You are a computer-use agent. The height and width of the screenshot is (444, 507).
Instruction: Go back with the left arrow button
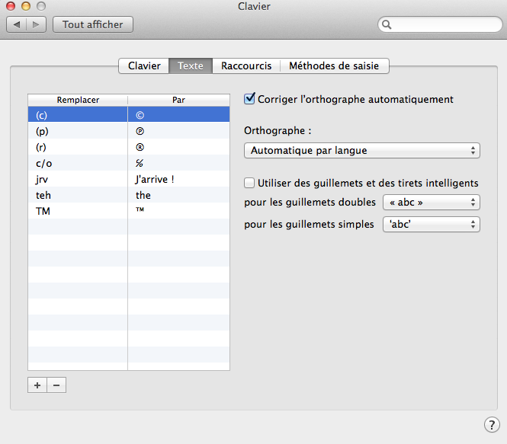pyautogui.click(x=17, y=24)
